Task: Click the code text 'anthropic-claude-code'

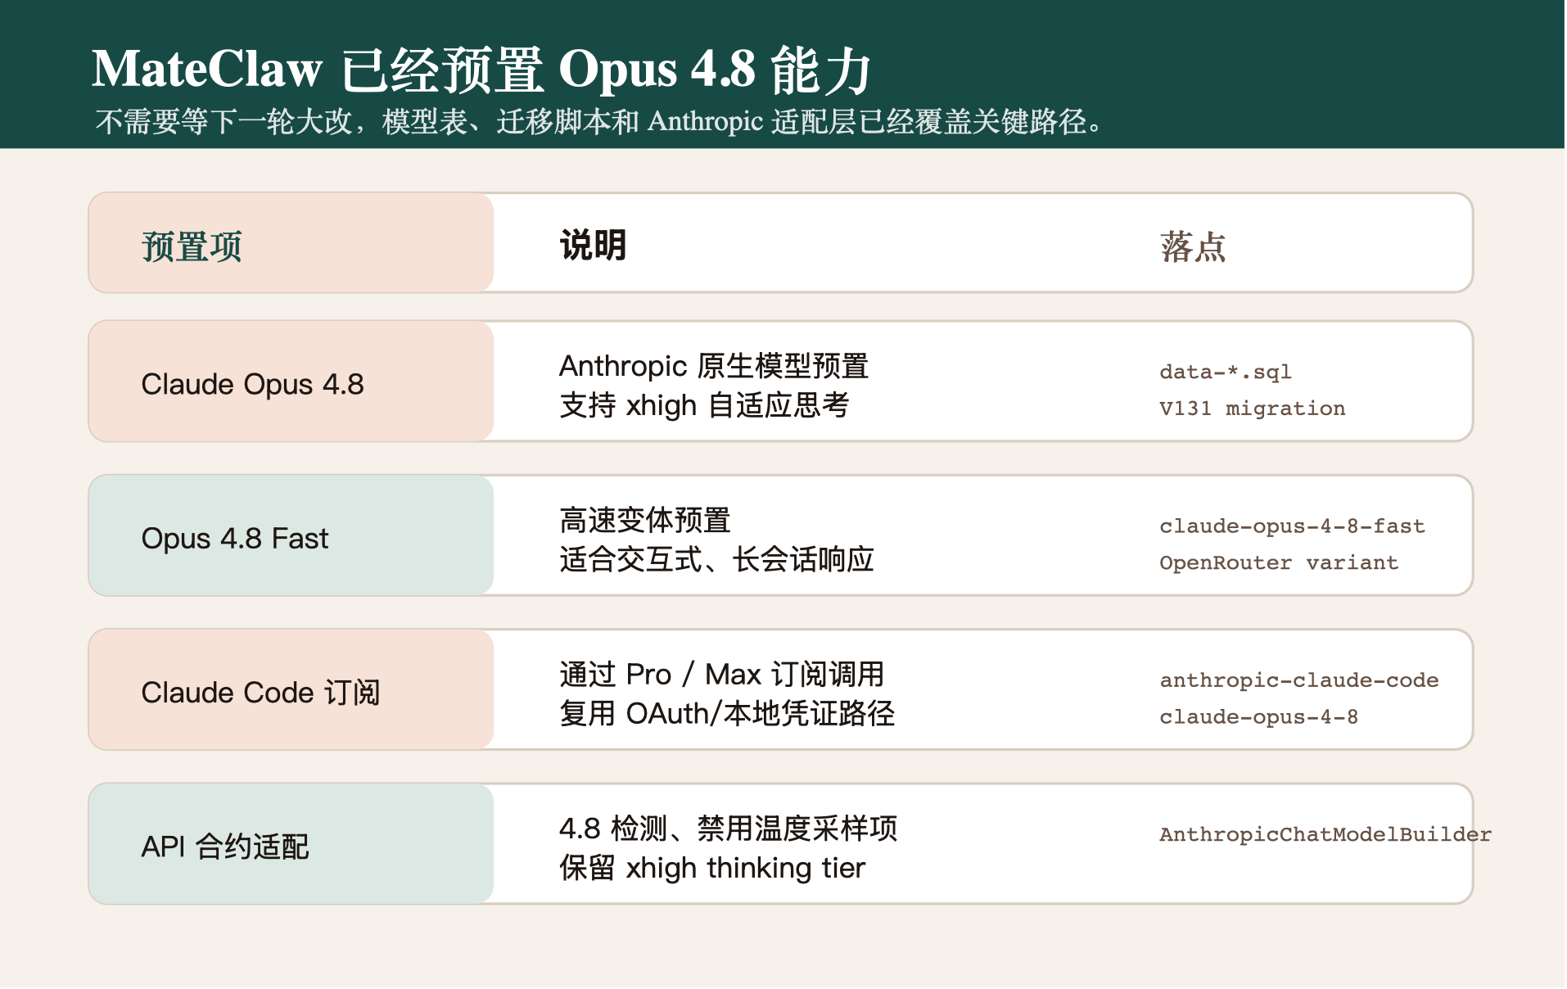Action: pos(1298,680)
